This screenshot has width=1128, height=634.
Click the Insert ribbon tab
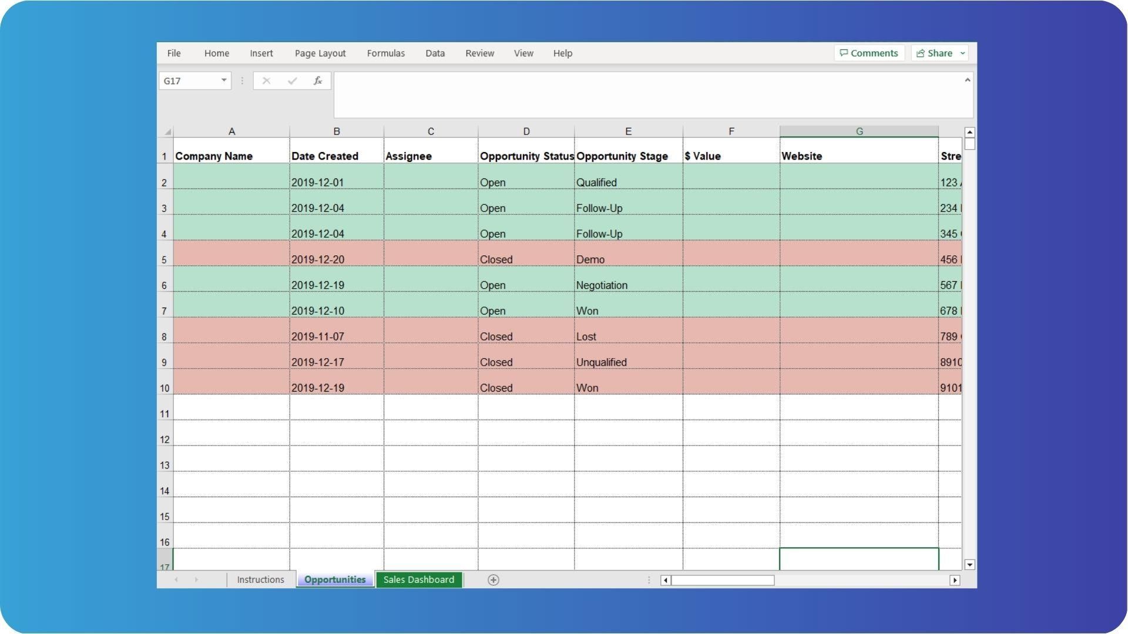[261, 53]
